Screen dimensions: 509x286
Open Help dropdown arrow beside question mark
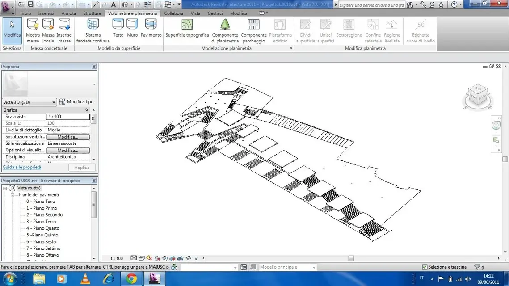[x=461, y=4]
